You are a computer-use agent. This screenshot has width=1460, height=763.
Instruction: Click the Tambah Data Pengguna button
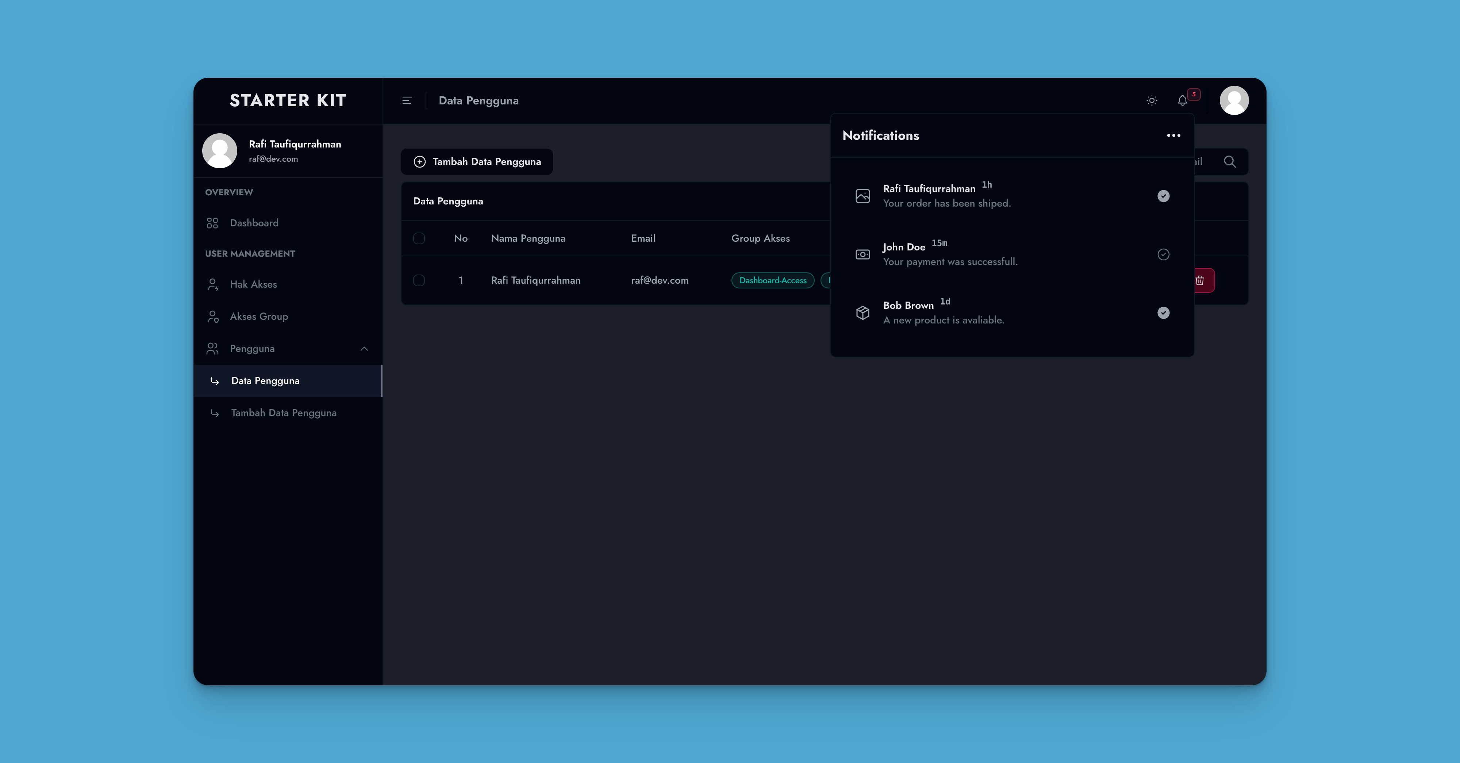[477, 162]
